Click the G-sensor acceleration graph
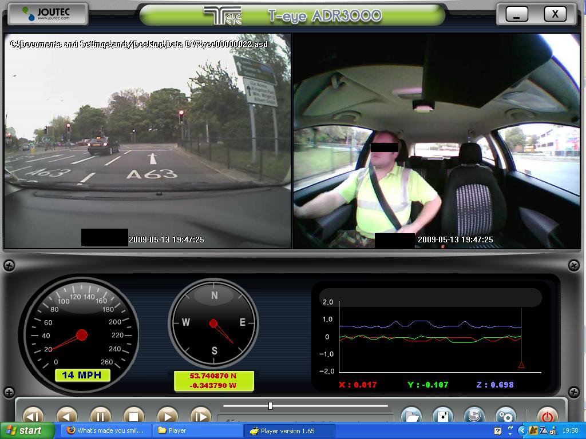The height and width of the screenshot is (439, 586). 430,336
